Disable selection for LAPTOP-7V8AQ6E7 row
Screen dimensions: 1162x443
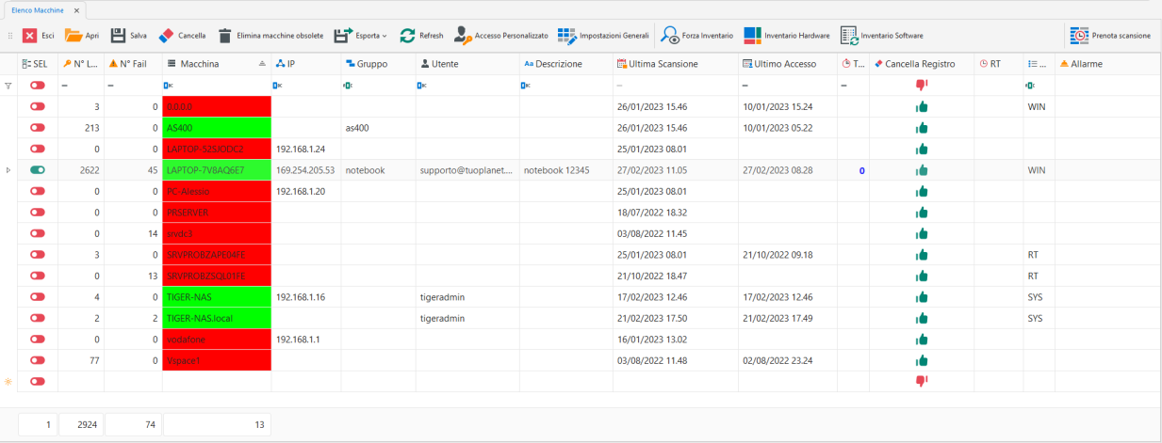[x=38, y=170]
